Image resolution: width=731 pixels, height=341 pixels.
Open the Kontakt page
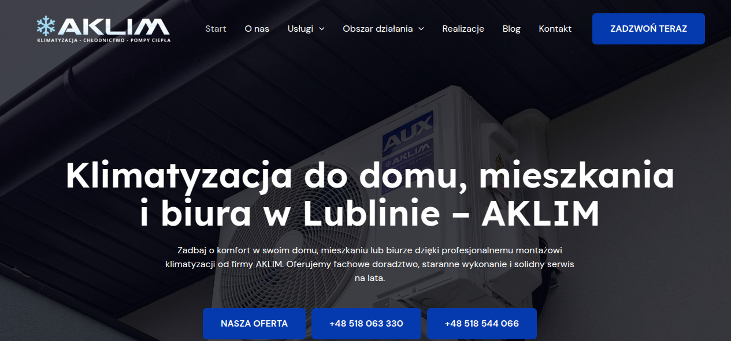coord(555,28)
